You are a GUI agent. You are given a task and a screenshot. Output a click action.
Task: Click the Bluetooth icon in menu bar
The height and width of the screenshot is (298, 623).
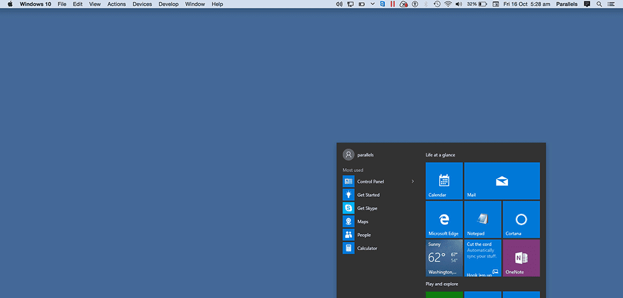(x=426, y=4)
